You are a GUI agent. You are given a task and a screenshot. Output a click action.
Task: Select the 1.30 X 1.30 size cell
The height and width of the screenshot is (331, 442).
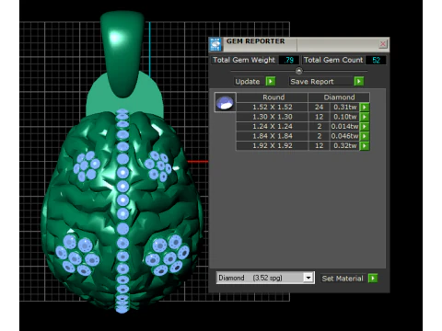[273, 117]
